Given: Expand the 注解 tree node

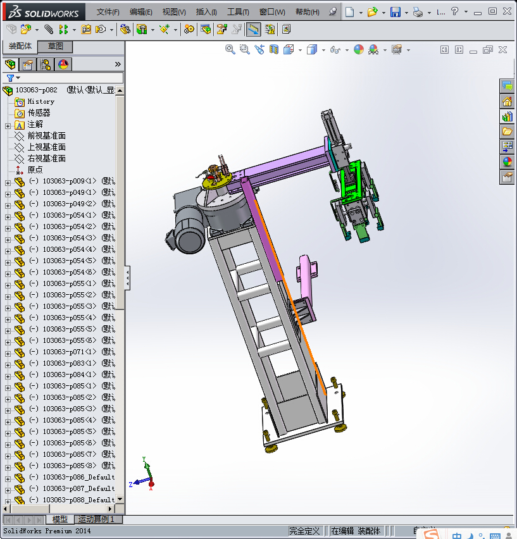Looking at the screenshot, I should tap(8, 126).
